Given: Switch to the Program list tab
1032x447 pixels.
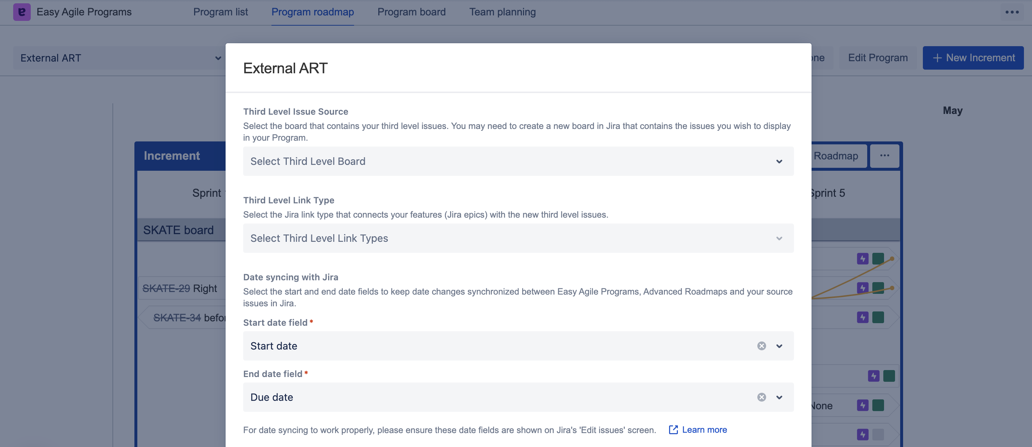Looking at the screenshot, I should pos(220,12).
